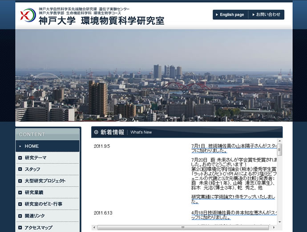Open the 研究業績に学術論文1件をアップ news link
The height and width of the screenshot is (232, 307).
tap(233, 199)
